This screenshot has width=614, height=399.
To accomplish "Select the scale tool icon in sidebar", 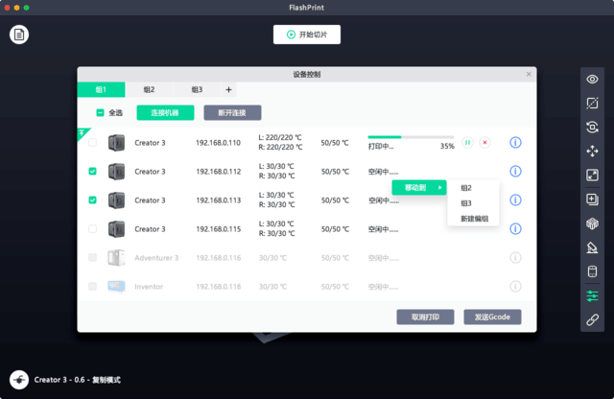I will point(592,175).
